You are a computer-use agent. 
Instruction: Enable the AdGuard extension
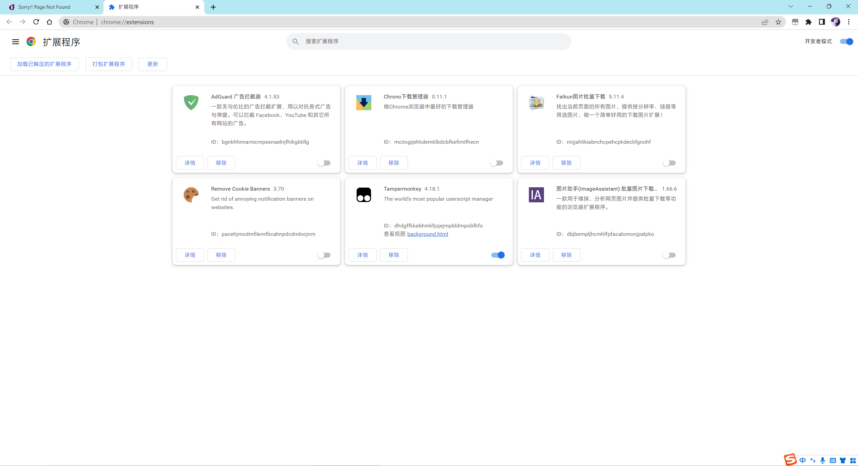pyautogui.click(x=324, y=163)
